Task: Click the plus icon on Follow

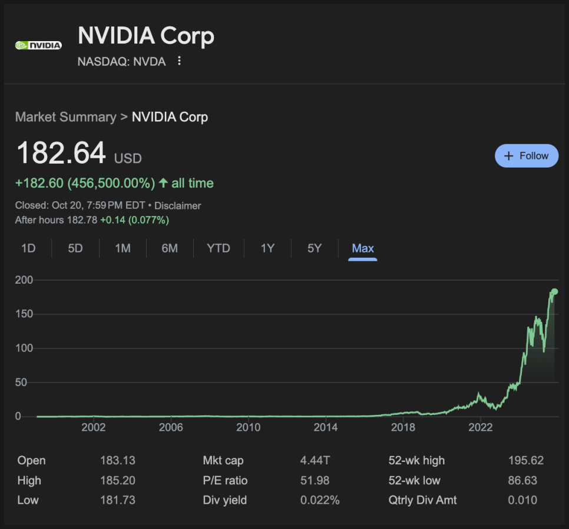Action: pos(510,156)
